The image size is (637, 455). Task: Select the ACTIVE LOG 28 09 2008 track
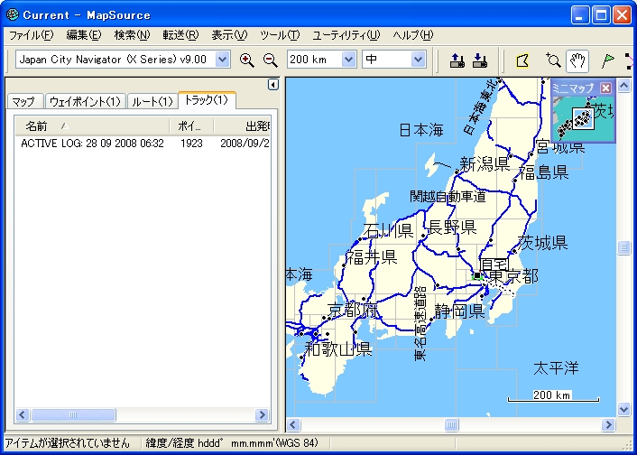92,144
